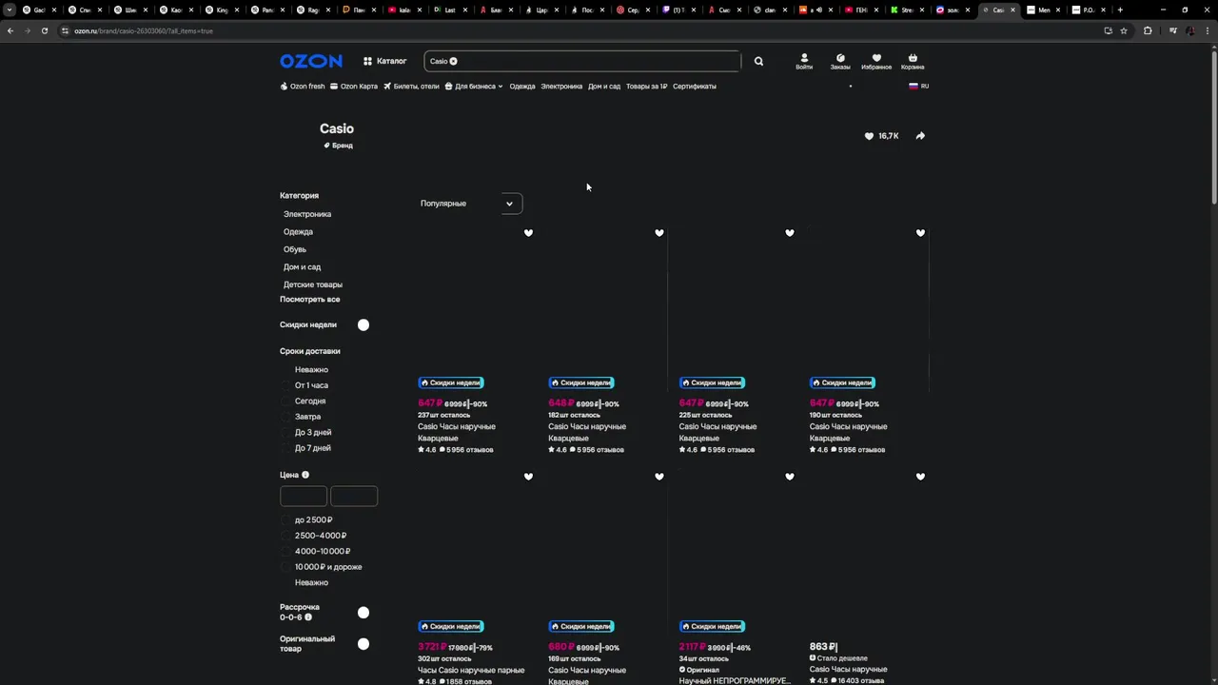This screenshot has height=685, width=1218.
Task: Favorite the 225 шт осталось watch
Action: point(790,233)
